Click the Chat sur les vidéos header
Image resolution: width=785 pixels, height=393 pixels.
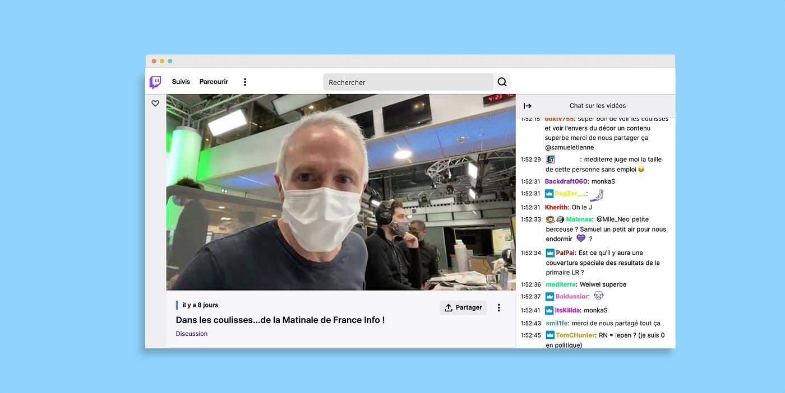tap(598, 106)
